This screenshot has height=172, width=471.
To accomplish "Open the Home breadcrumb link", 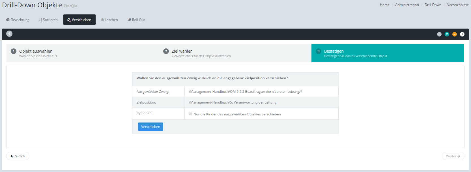I will point(384,5).
